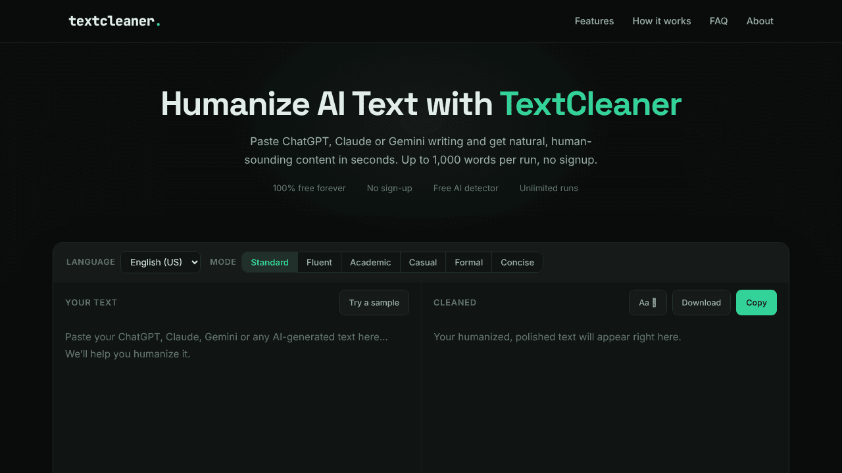Screen dimensions: 842x473
Task: Toggle the Aa text case button
Action: pyautogui.click(x=648, y=303)
